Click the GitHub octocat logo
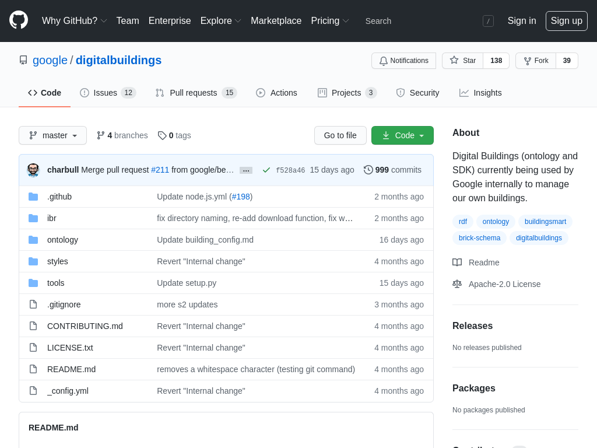The width and height of the screenshot is (597, 448). click(x=19, y=20)
